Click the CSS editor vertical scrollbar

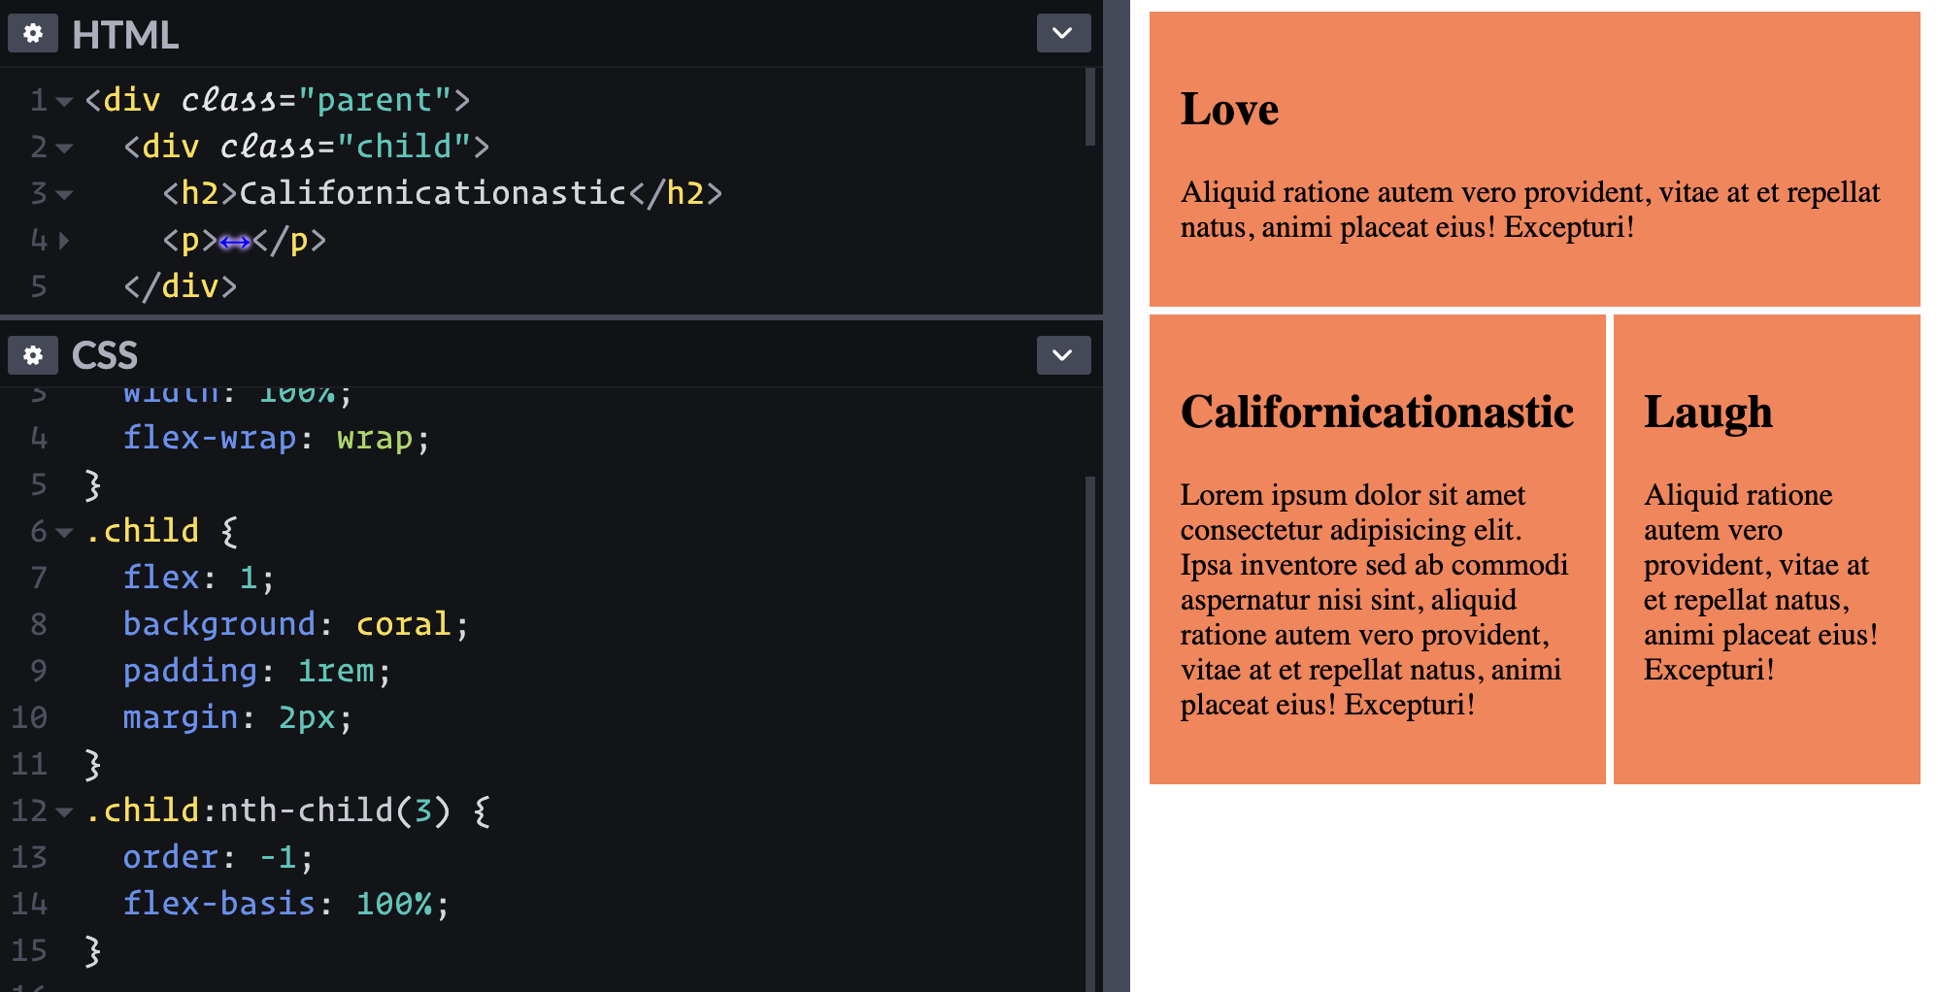coord(1090,734)
